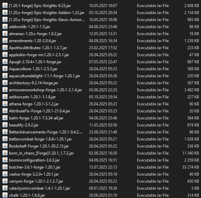This screenshot has height=198, width=201.
Task: Click the jar icon beside born_in_chaos_[Forge]1.20.1_1.7.2.jar
Action: pos(5,153)
